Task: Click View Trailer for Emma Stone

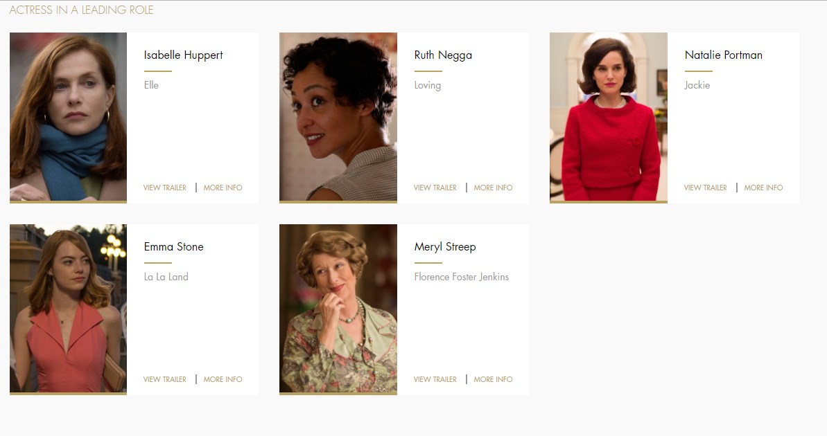Action: [164, 379]
